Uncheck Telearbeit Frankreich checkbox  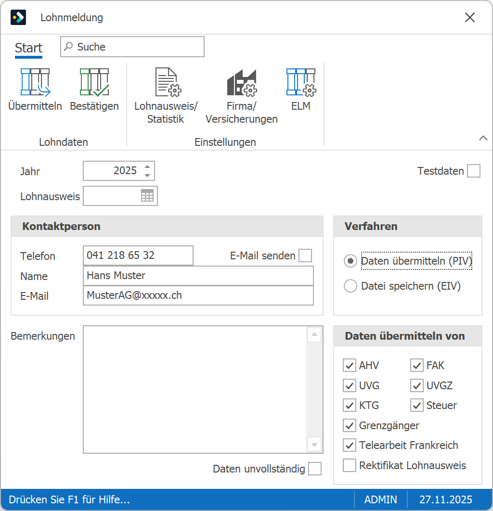tap(349, 445)
